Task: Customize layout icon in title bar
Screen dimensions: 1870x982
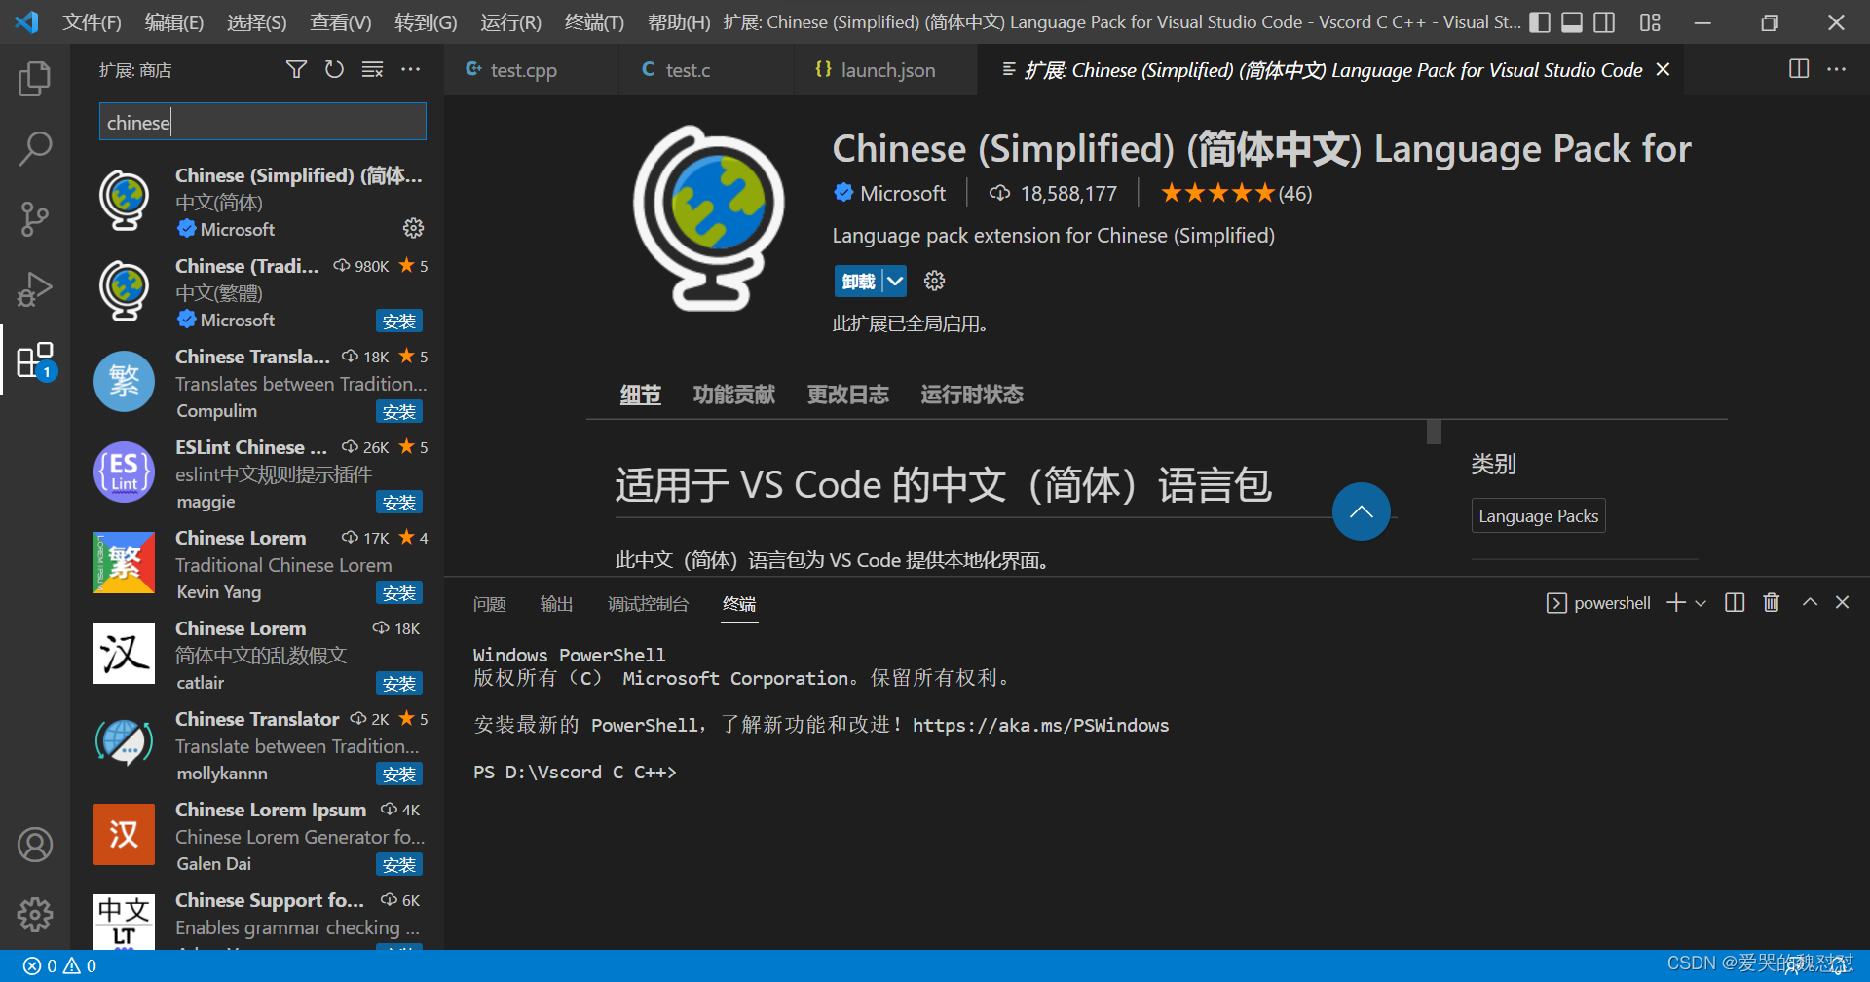Action: click(1650, 22)
